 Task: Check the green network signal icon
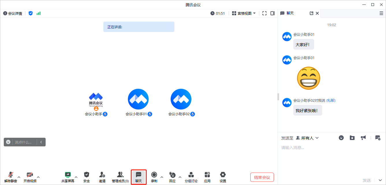click(x=39, y=13)
